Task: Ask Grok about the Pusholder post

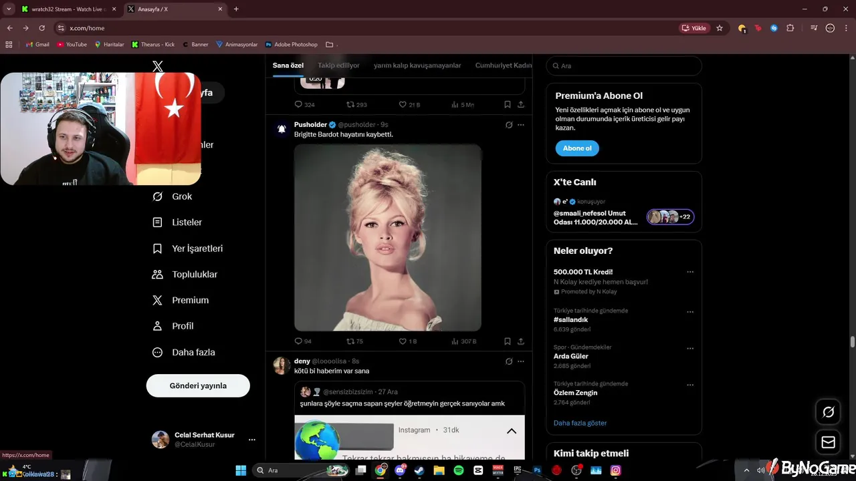Action: pyautogui.click(x=509, y=125)
